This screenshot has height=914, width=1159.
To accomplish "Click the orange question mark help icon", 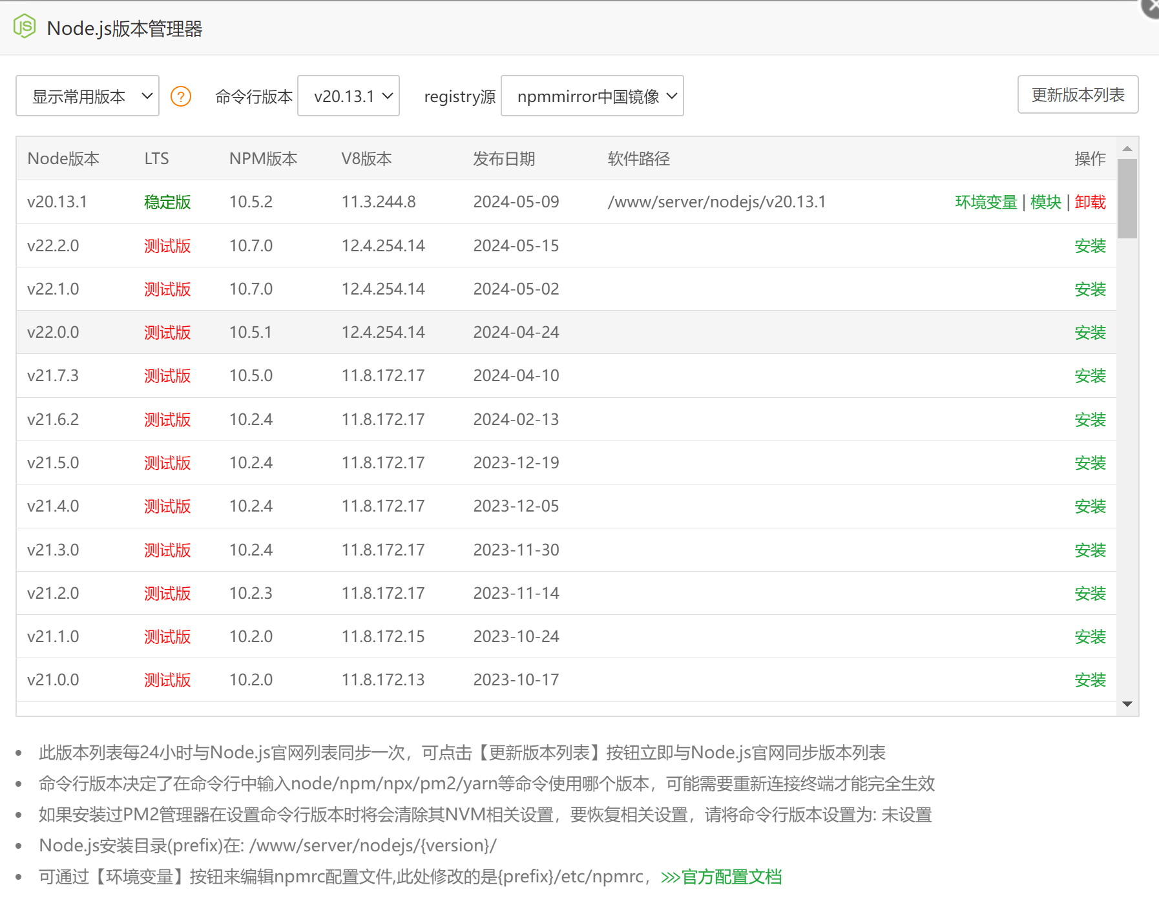I will [181, 97].
